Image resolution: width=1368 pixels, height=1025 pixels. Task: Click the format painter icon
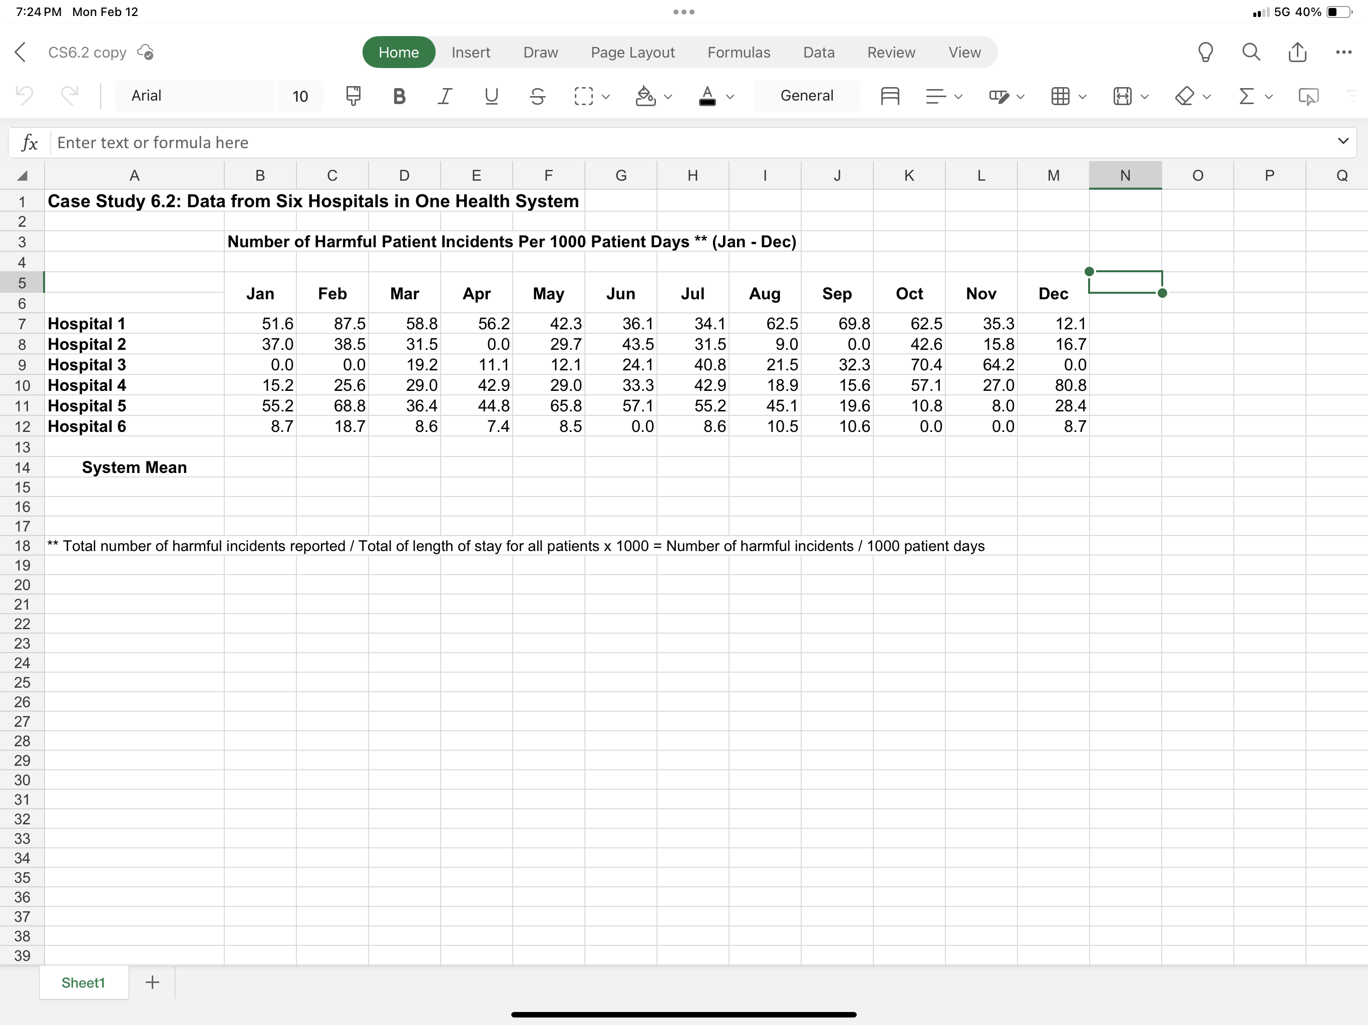[x=353, y=96]
